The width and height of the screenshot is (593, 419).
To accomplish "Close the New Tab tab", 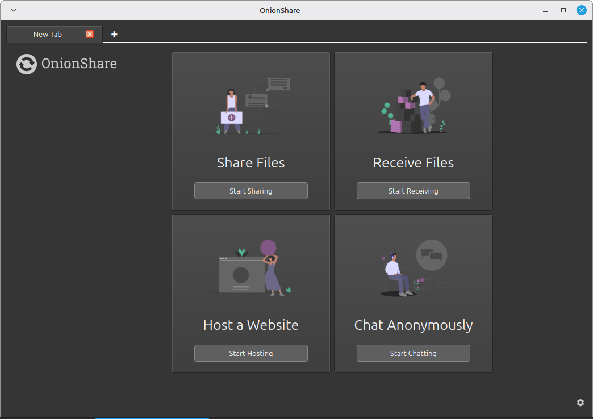I will pyautogui.click(x=90, y=34).
